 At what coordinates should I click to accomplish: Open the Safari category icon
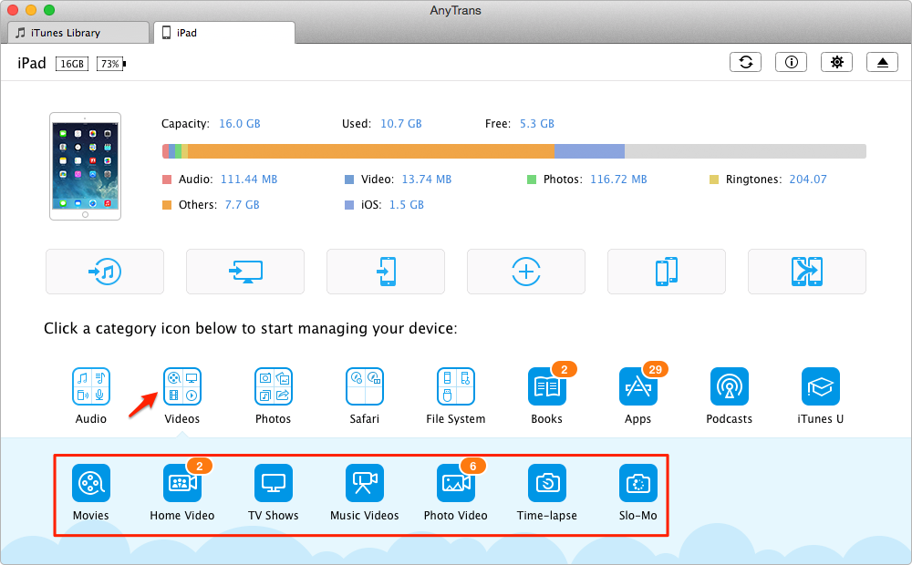pyautogui.click(x=365, y=386)
